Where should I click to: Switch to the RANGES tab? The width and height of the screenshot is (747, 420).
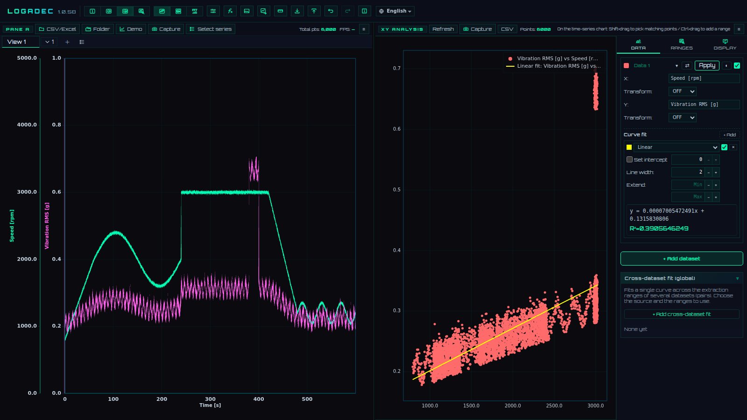[682, 45]
